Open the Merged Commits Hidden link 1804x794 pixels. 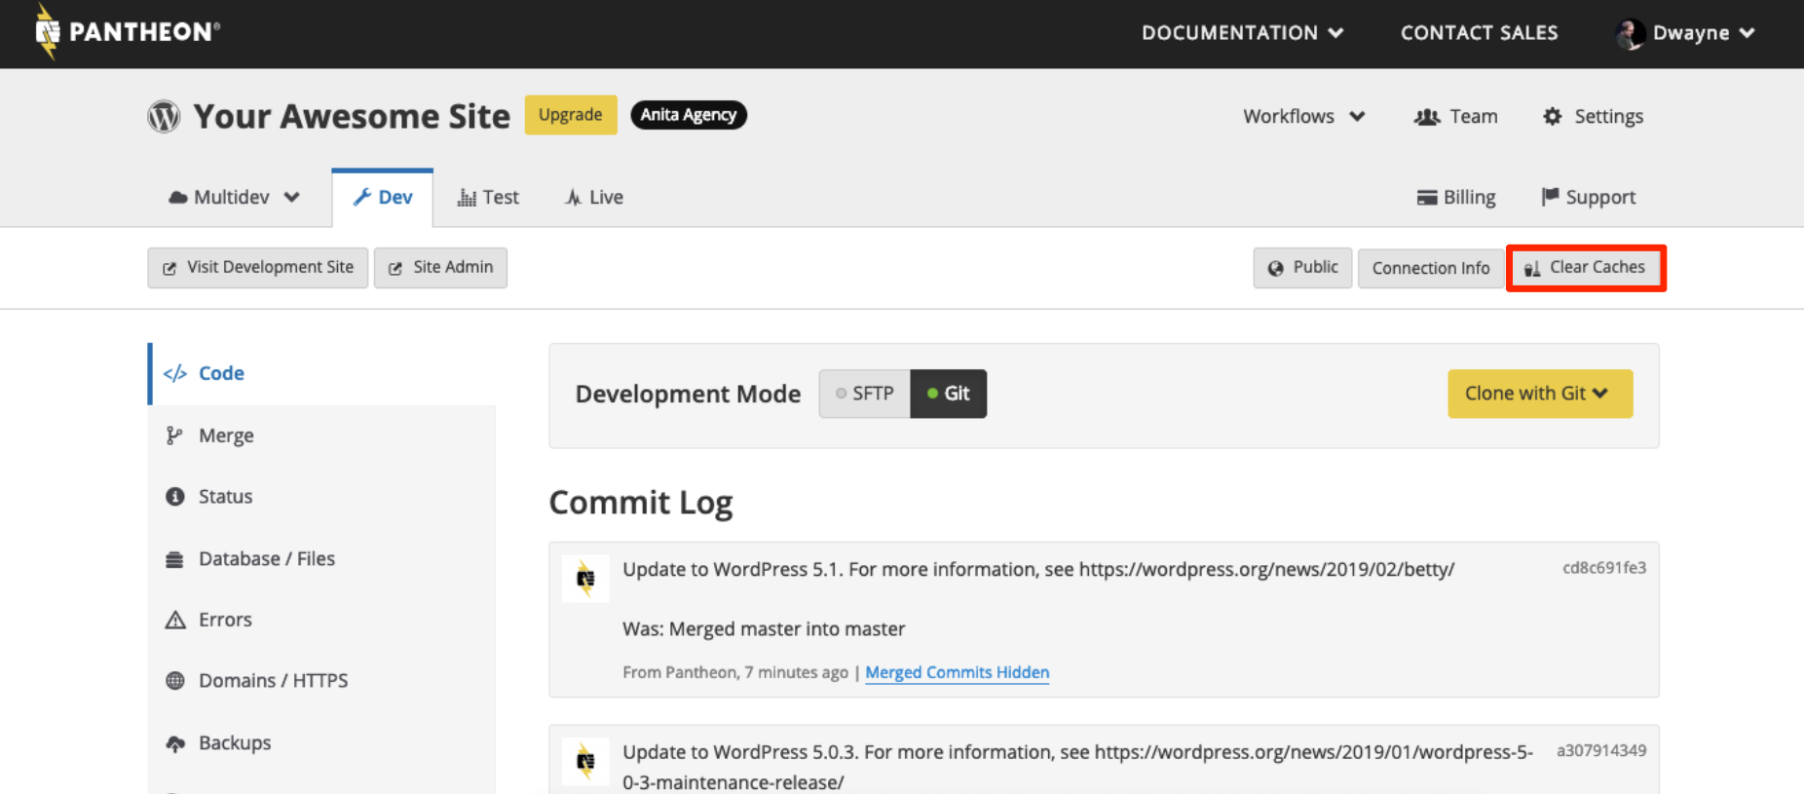pyautogui.click(x=957, y=672)
